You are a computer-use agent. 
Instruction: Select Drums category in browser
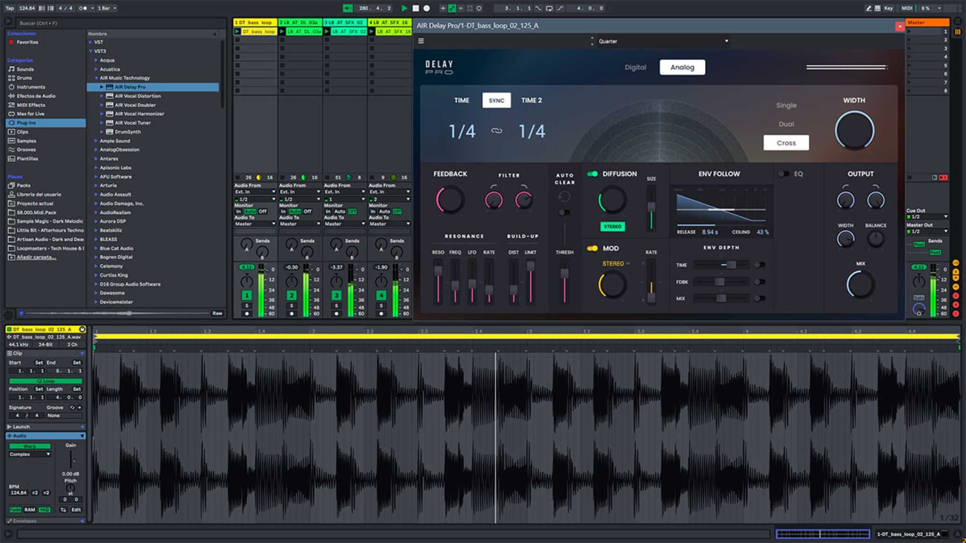click(x=24, y=78)
